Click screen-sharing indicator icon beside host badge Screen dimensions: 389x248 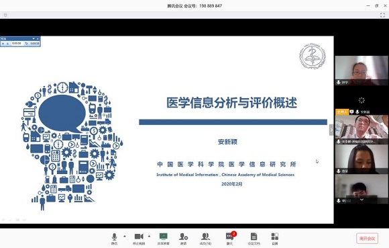coord(351,112)
